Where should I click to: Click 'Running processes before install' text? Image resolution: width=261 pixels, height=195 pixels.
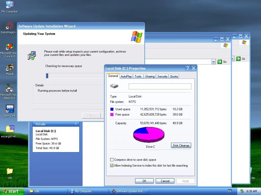(x=57, y=91)
